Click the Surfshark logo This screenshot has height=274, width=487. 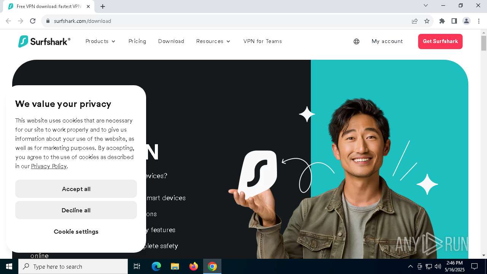(x=44, y=41)
